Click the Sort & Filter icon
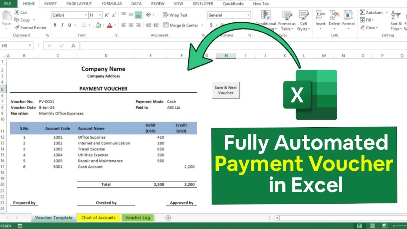The width and height of the screenshot is (407, 229). (397, 15)
